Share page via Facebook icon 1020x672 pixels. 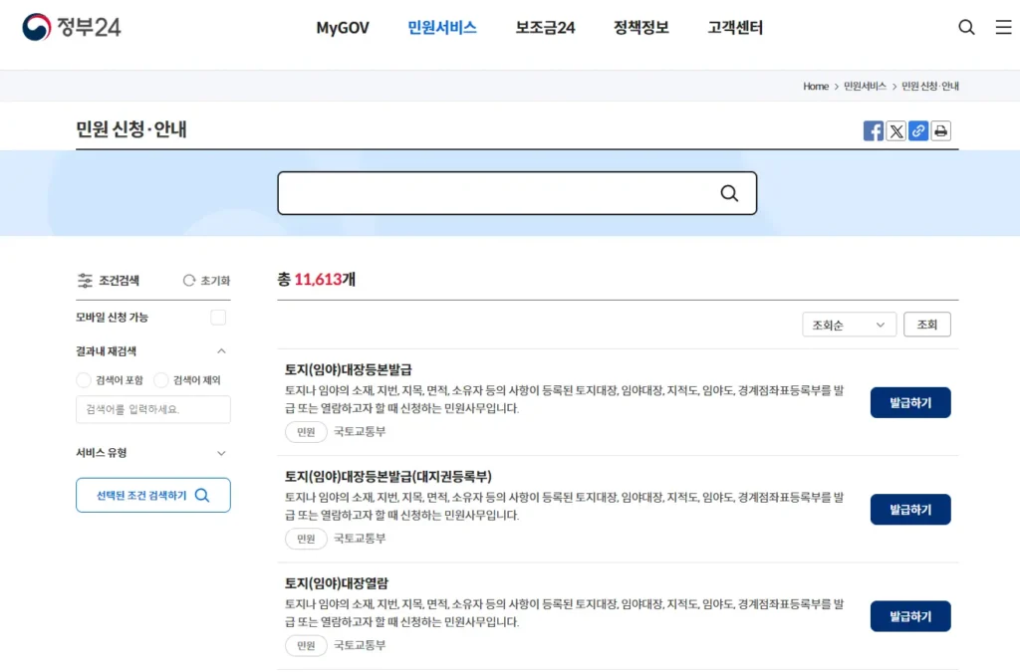tap(874, 130)
